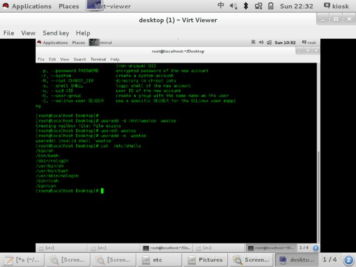
Task: Click the network connection icon in host top bar
Action: [x=259, y=6]
